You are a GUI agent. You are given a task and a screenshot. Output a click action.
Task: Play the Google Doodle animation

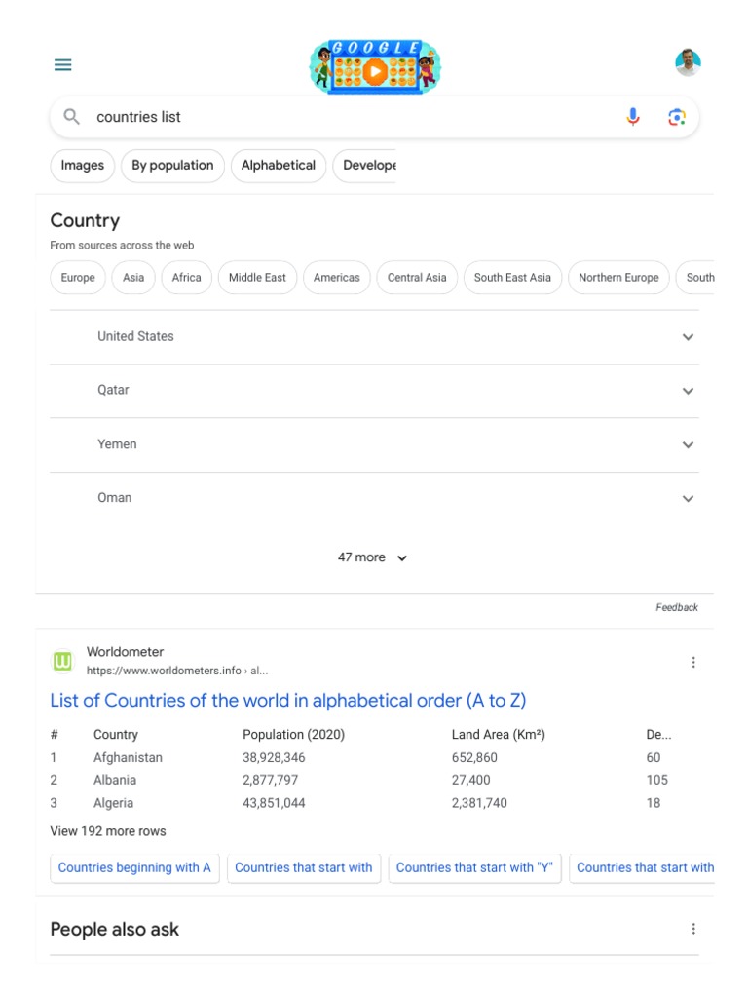tap(375, 69)
